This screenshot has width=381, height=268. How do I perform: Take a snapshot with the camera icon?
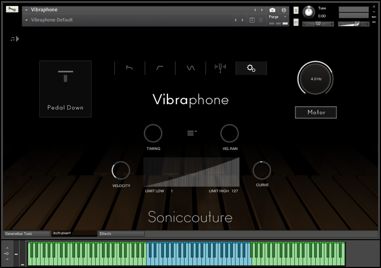click(x=272, y=10)
